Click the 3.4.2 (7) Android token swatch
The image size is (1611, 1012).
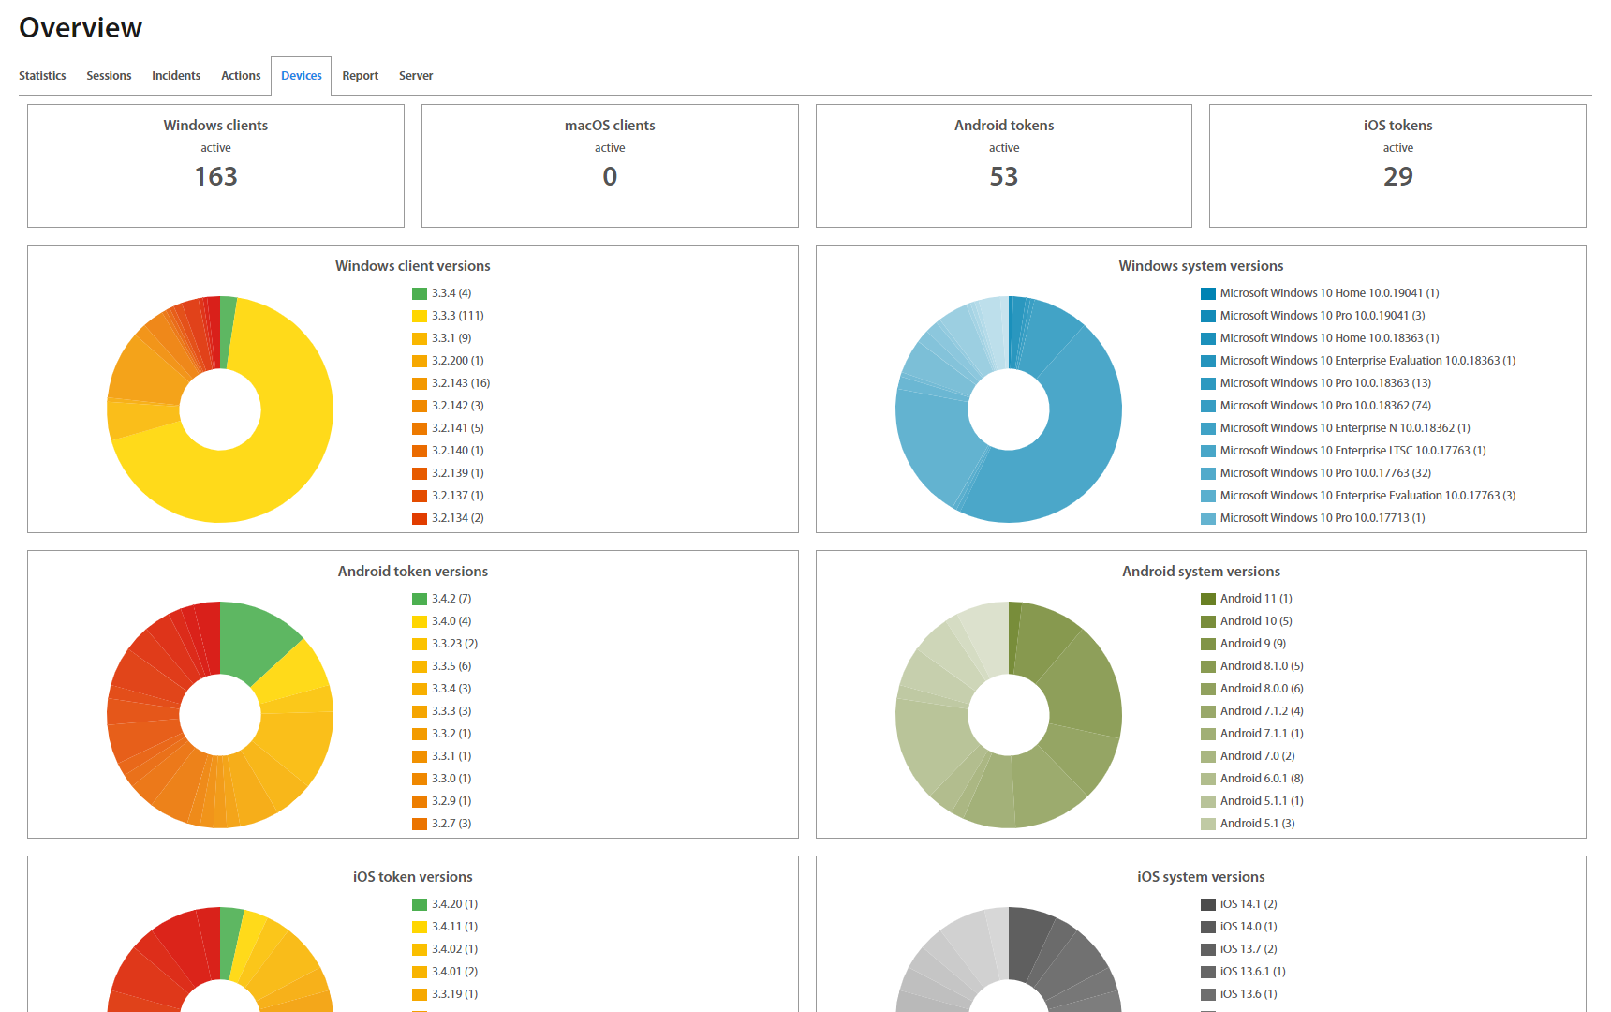click(420, 599)
